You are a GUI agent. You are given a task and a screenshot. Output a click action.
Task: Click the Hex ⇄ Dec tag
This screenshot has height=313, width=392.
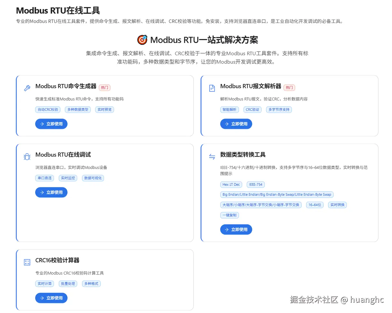point(231,184)
